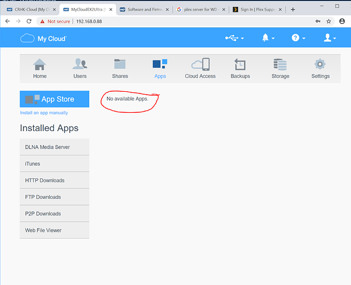
Task: Go back in browser history
Action: [x=7, y=21]
